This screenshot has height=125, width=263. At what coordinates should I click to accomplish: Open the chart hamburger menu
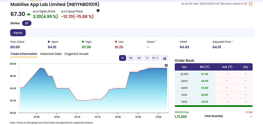(x=166, y=66)
